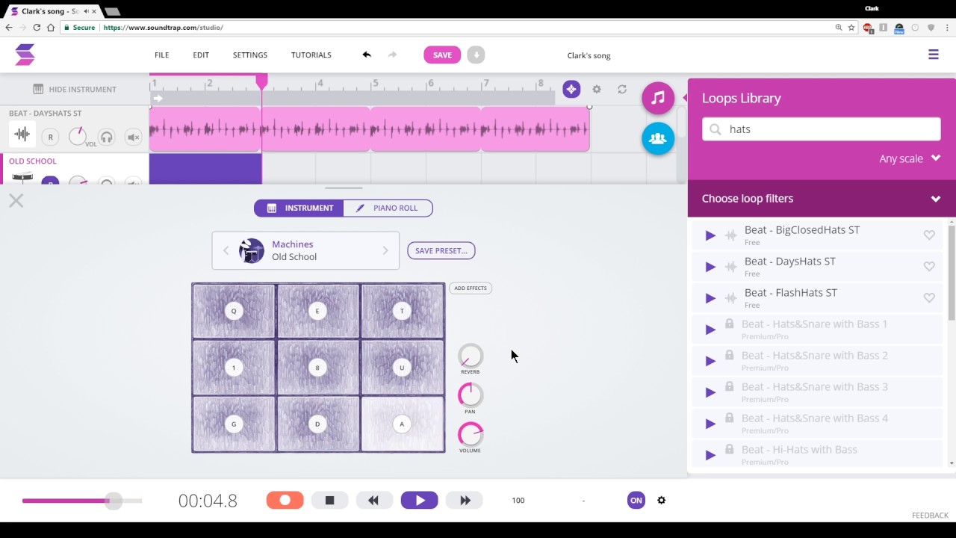Click the Soundtrap logo icon

pyautogui.click(x=25, y=55)
